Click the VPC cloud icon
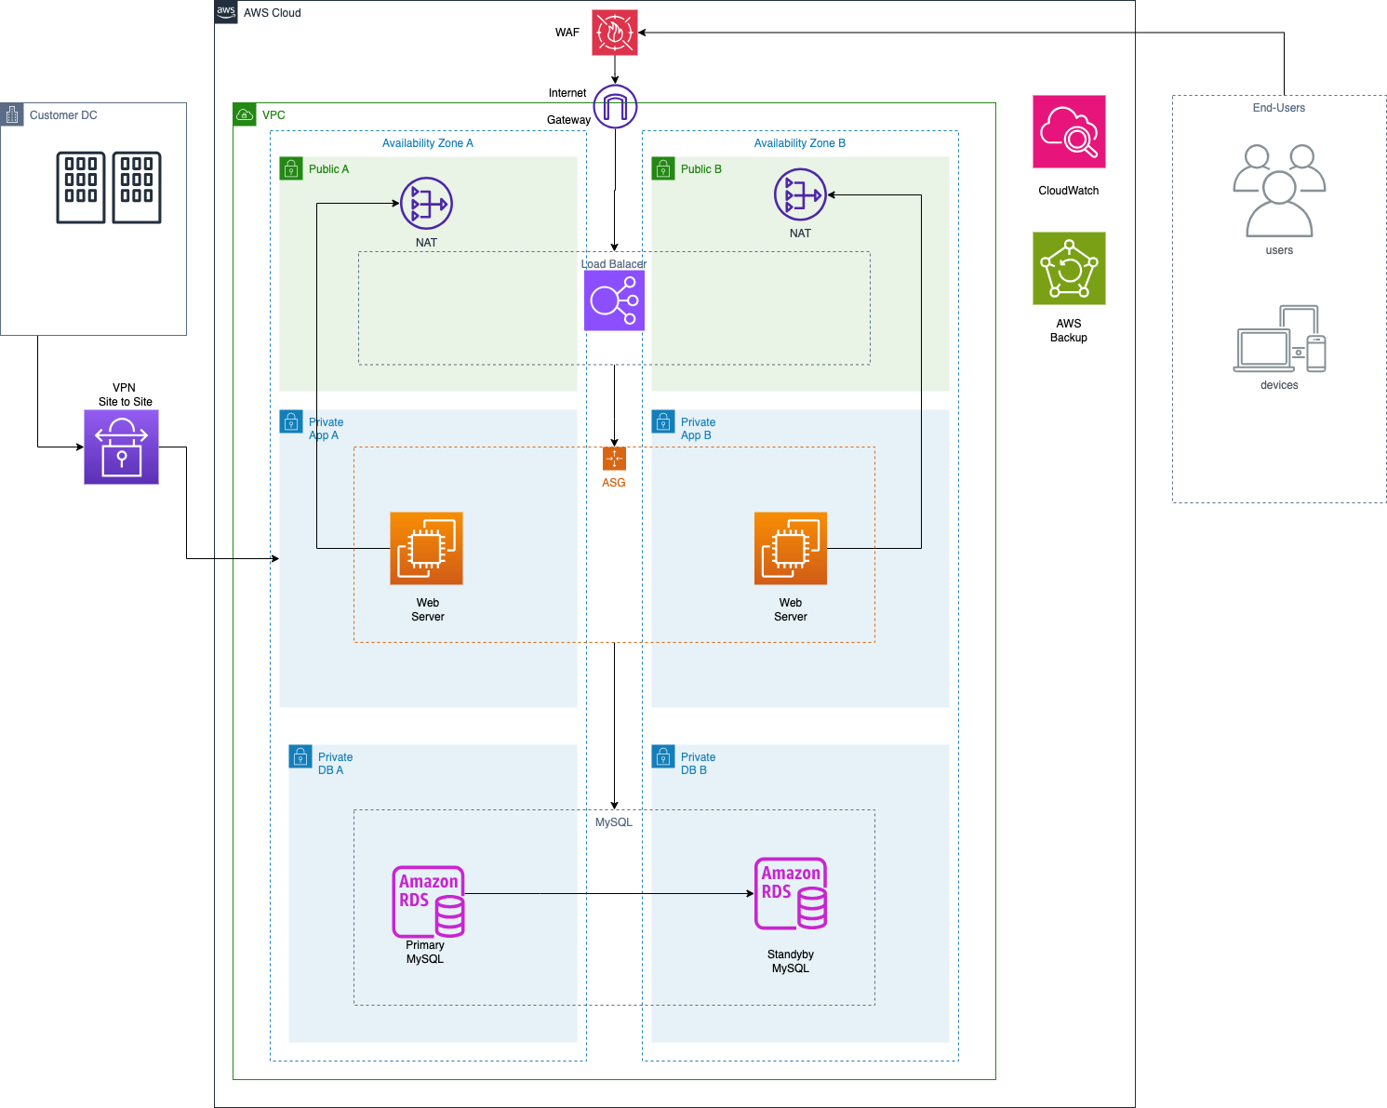1387x1108 pixels. (x=245, y=114)
